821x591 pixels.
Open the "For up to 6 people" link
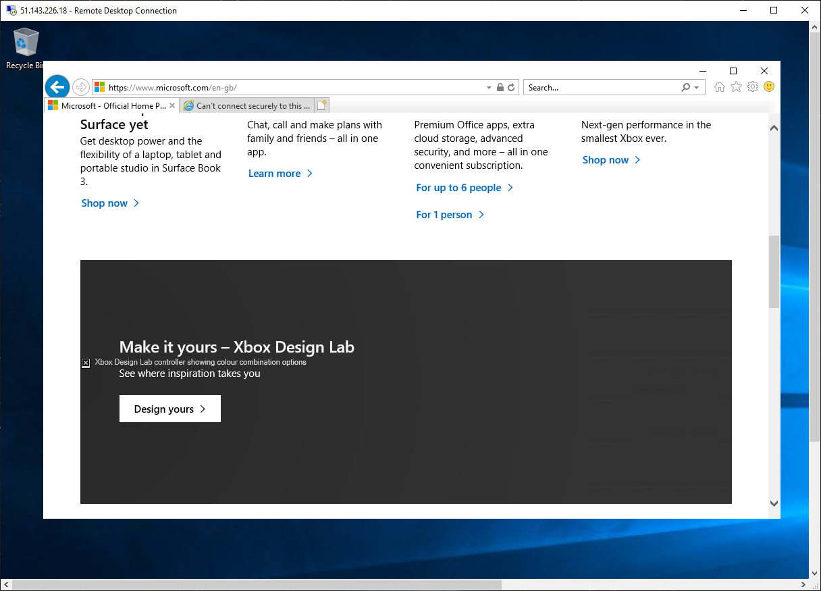click(x=458, y=187)
